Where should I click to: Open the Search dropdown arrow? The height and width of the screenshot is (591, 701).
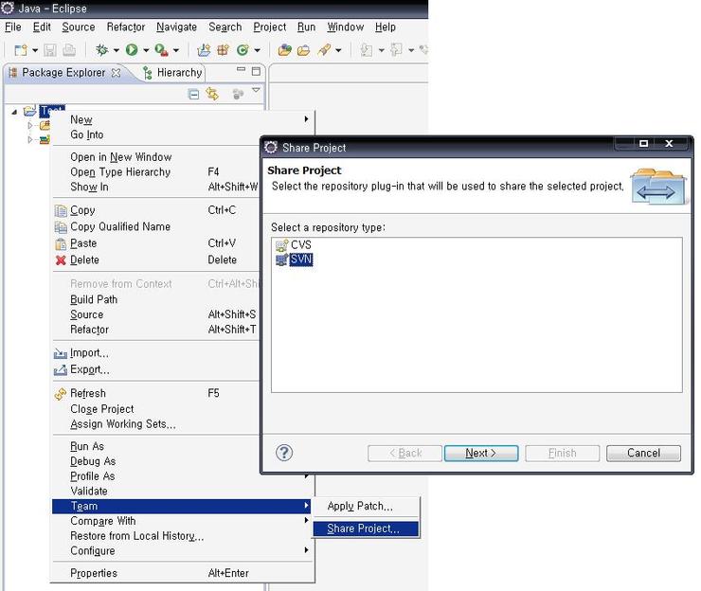(x=338, y=50)
